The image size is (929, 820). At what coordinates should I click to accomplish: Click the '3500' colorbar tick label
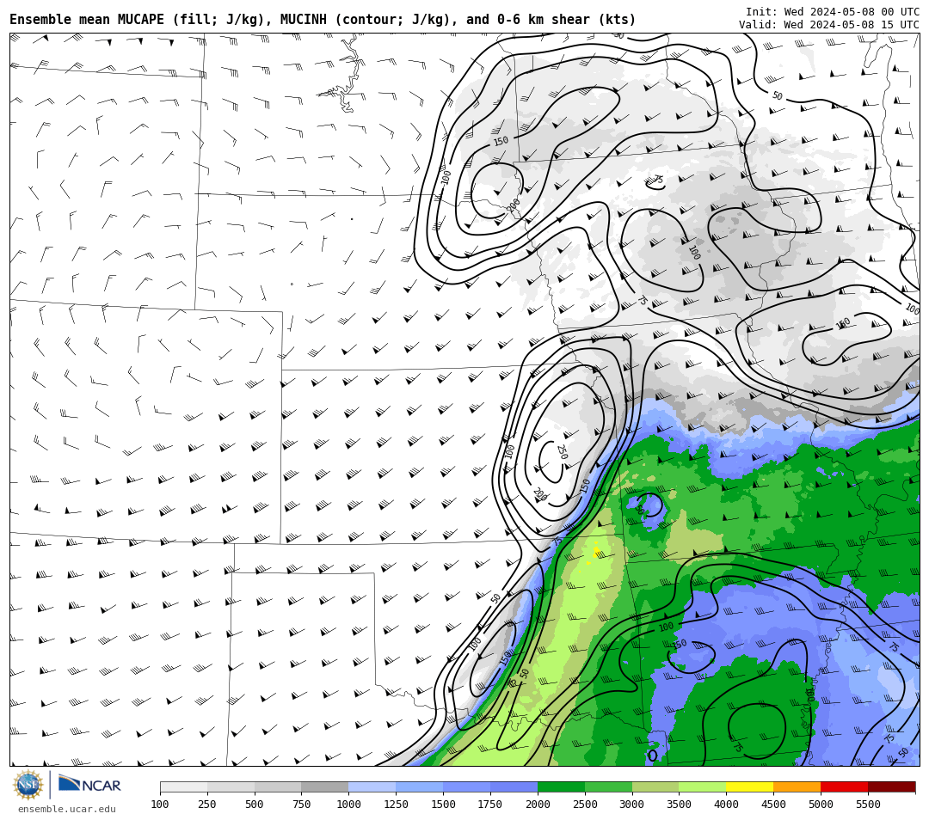[680, 804]
